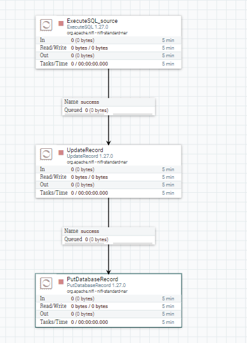The height and width of the screenshot is (343, 247).
Task: Click the Out row of ExecuteSQL_source
Action: point(109,55)
